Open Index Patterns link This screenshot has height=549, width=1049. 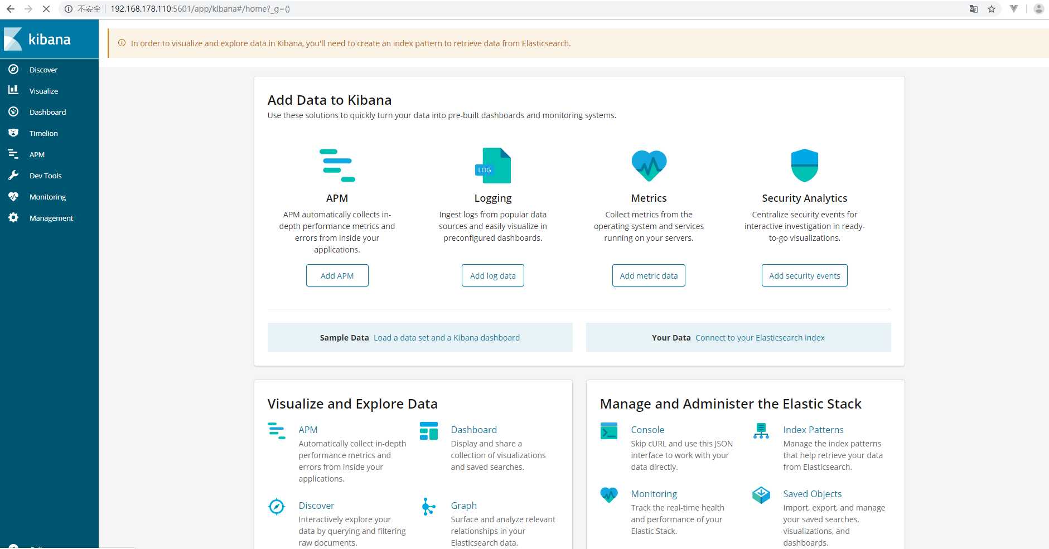(x=813, y=430)
